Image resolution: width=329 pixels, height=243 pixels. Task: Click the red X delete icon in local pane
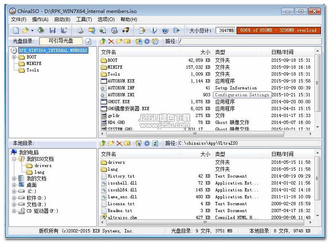pos(119,143)
